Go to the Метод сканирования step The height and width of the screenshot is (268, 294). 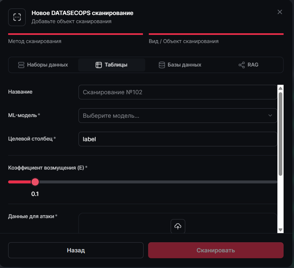coord(76,39)
